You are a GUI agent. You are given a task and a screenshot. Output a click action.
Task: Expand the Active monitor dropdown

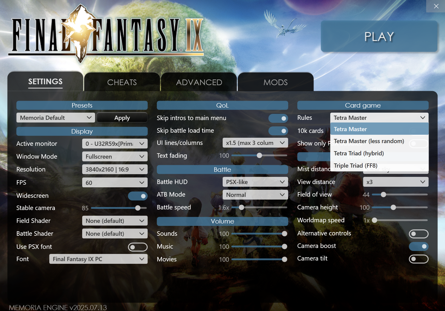pos(115,144)
